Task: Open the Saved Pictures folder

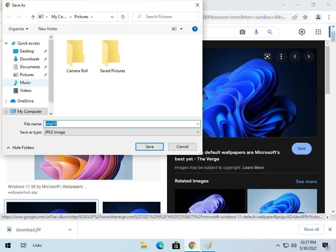Action: 112,56
